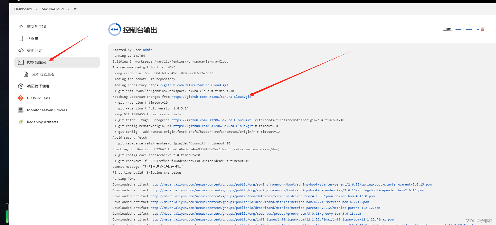The image size is (496, 225).
Task: Click the "The recommended git tool is: NONE" line
Action: tap(144, 67)
